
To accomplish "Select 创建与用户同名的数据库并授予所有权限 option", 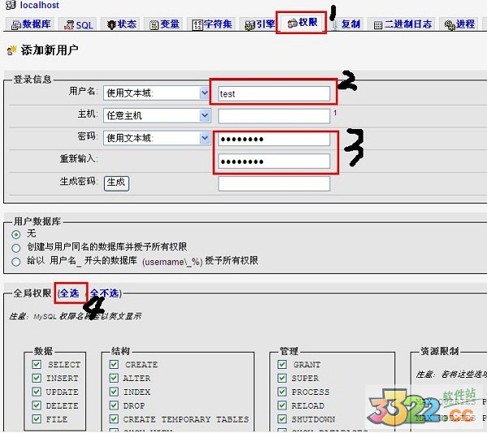I will point(16,248).
